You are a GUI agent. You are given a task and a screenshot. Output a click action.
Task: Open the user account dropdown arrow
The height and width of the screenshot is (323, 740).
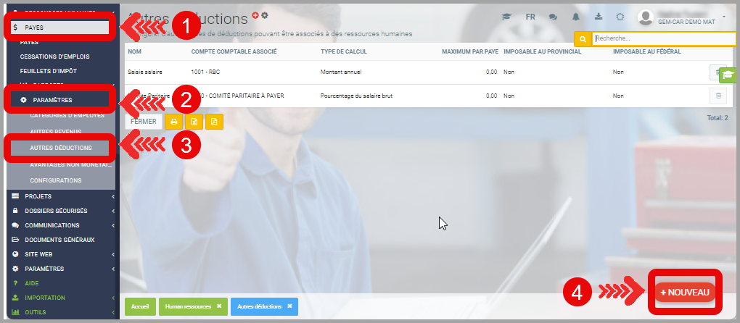[x=724, y=15]
